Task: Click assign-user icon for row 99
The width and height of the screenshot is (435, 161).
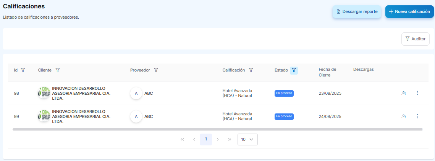Action: coord(404,116)
